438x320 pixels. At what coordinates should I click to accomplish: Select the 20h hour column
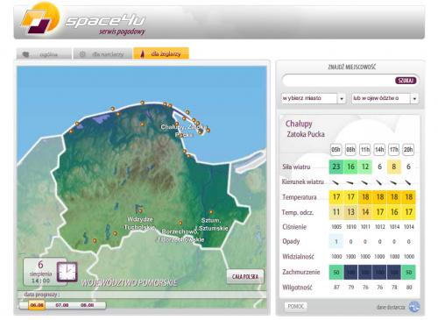[x=408, y=150]
